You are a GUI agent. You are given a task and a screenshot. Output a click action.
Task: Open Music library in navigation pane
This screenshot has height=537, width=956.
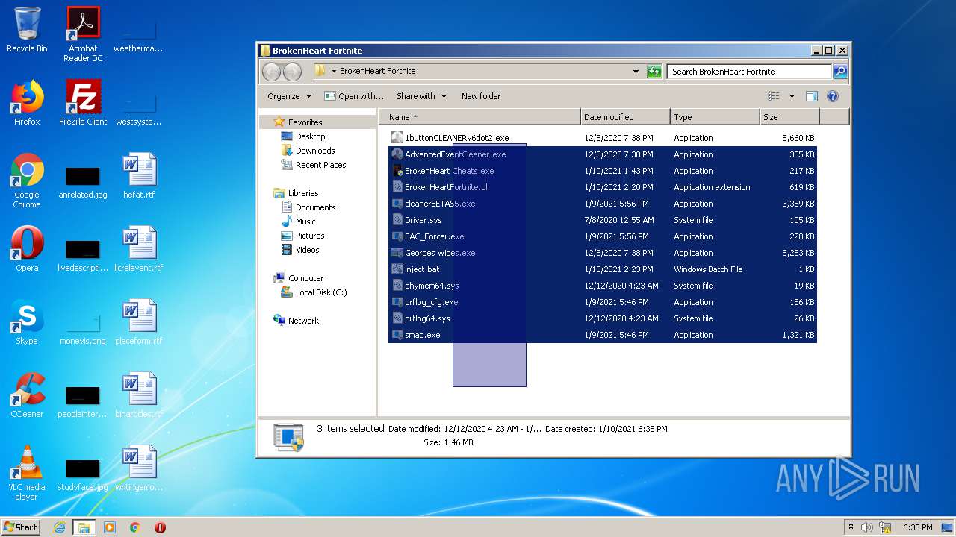tap(299, 222)
